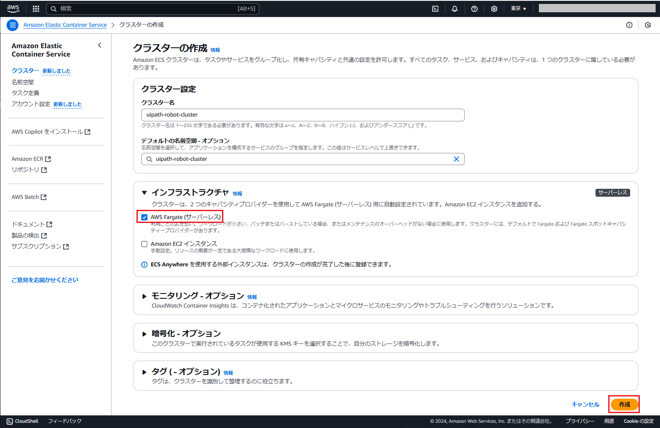Viewport: 660px width, 428px height.
Task: Click the clock icon at top right
Action: coord(648,25)
